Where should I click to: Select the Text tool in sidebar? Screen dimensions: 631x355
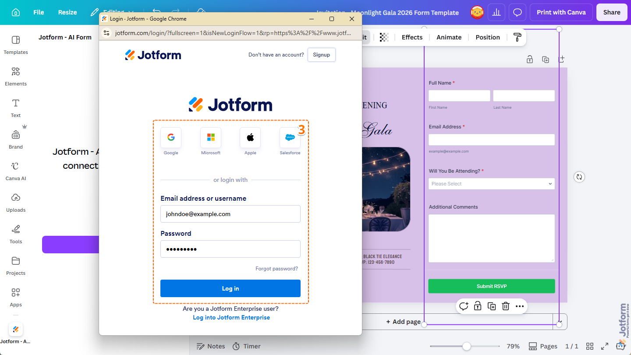tap(16, 108)
